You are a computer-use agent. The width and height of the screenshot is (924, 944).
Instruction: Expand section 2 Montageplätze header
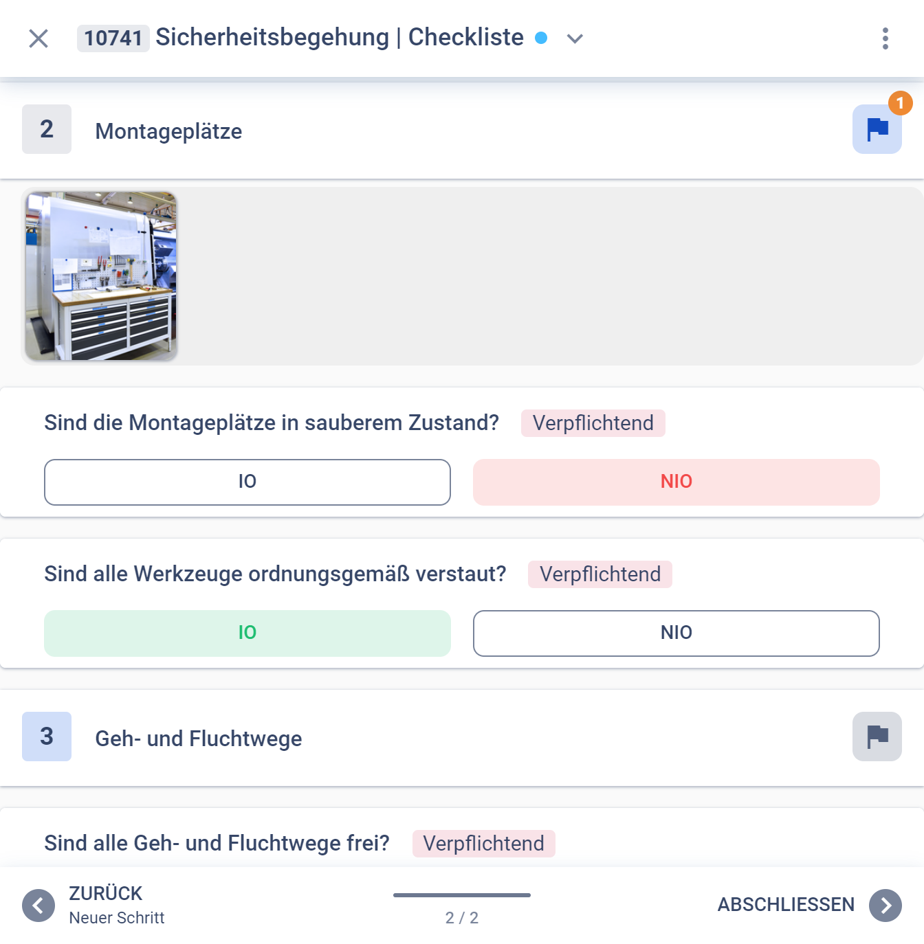(x=168, y=131)
